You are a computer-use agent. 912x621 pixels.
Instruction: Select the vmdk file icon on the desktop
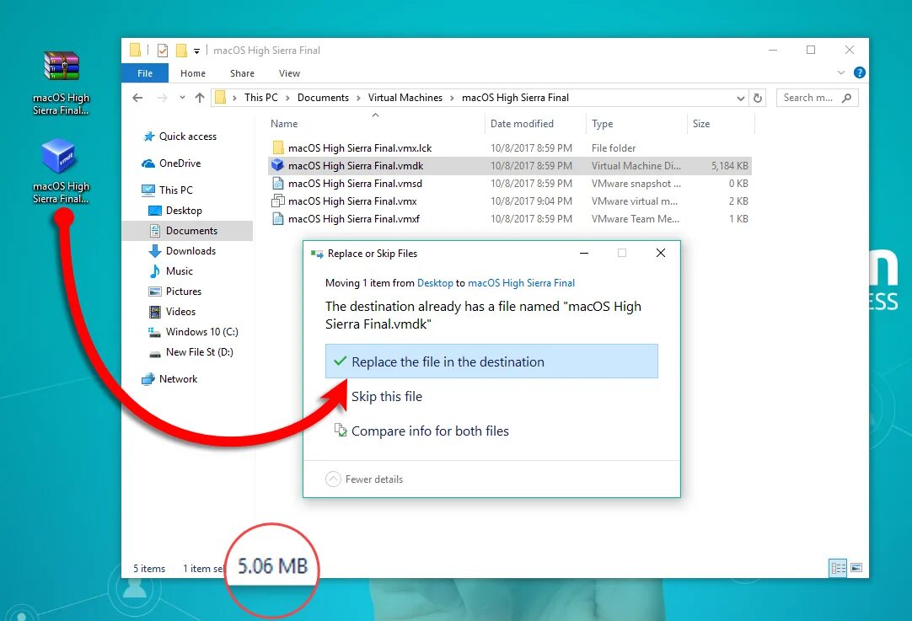(x=59, y=155)
